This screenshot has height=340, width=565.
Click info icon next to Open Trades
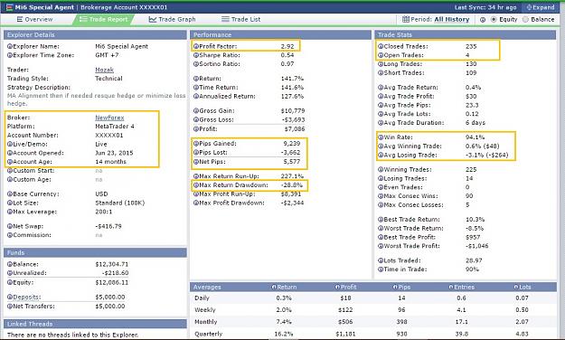click(381, 55)
